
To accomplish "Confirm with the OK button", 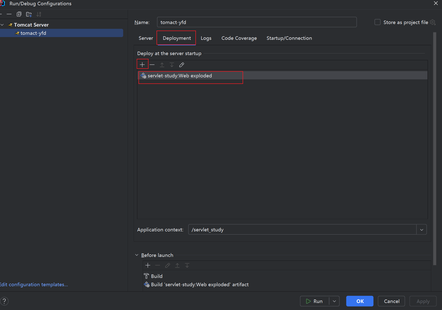I will click(x=360, y=301).
